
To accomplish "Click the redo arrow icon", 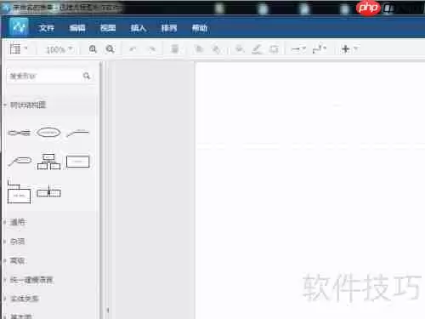I will 152,49.
